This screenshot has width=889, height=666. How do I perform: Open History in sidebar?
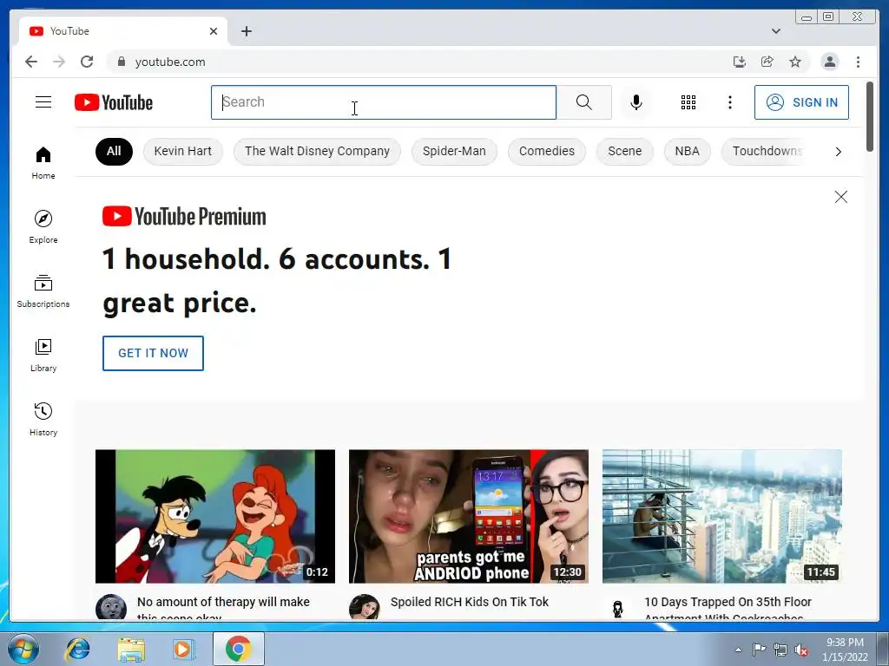(43, 419)
